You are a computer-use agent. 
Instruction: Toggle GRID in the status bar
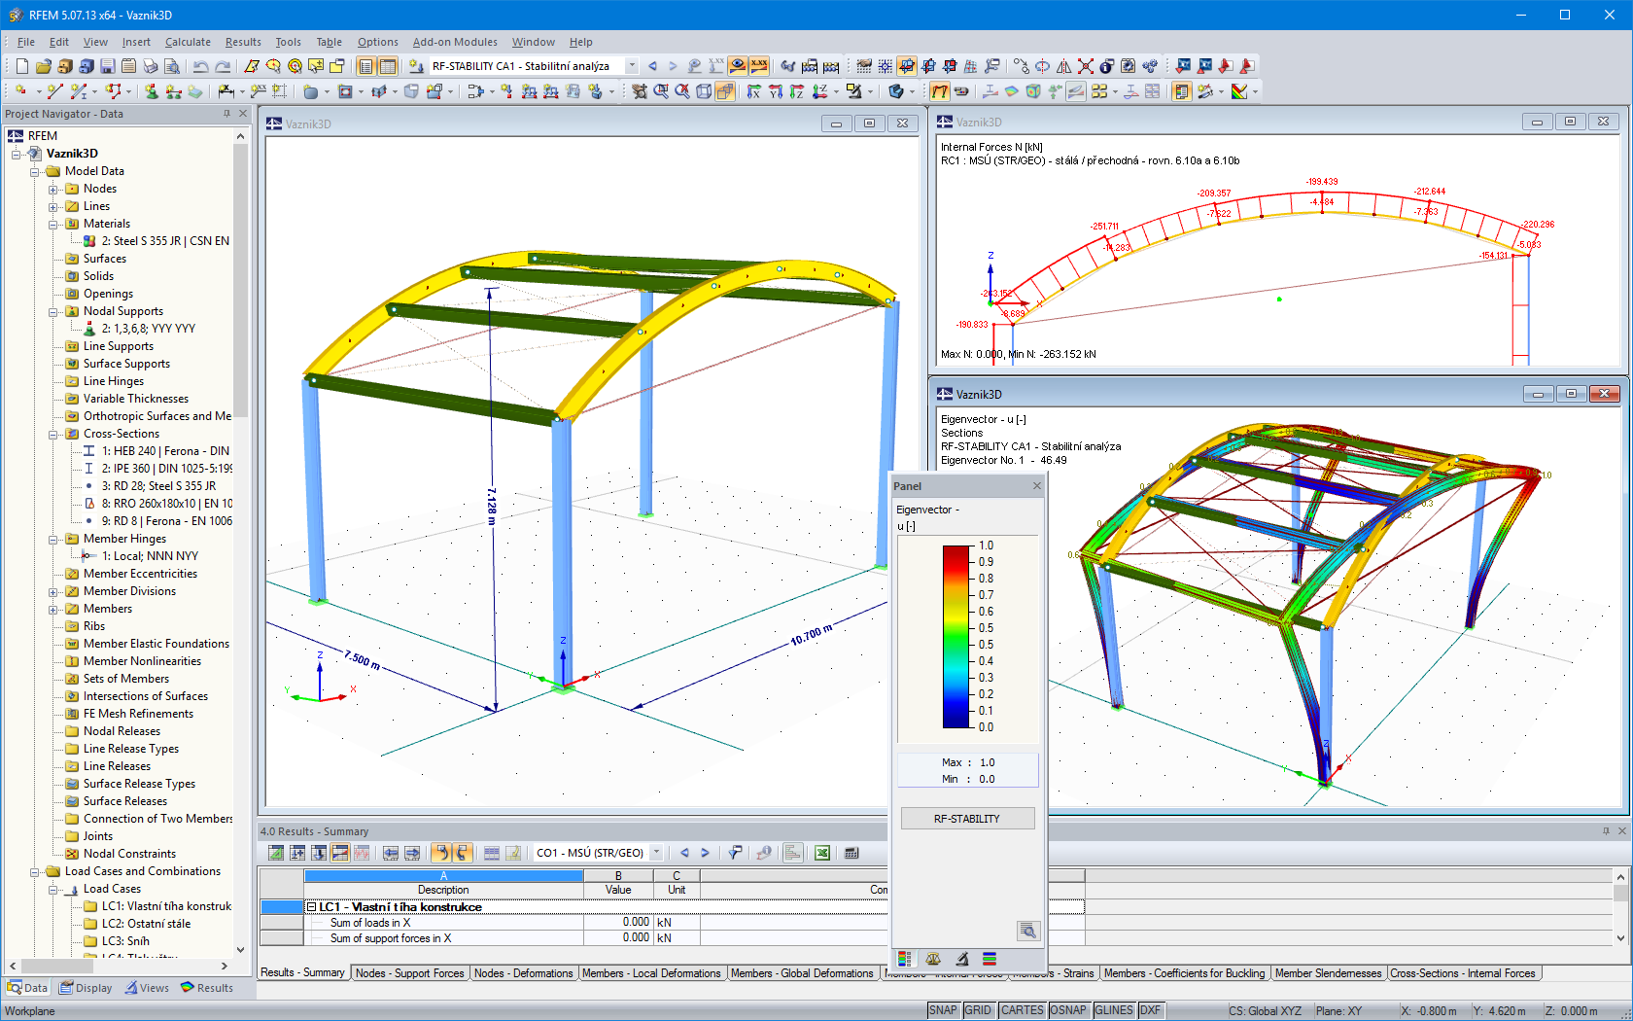pyautogui.click(x=978, y=1010)
